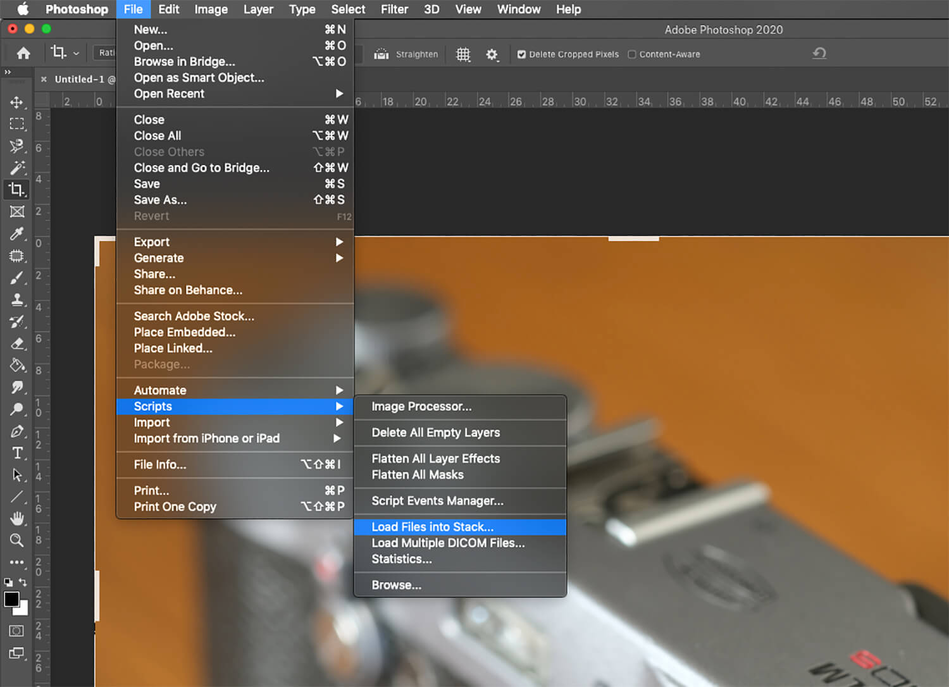
Task: Expand the Export submenu
Action: 235,242
